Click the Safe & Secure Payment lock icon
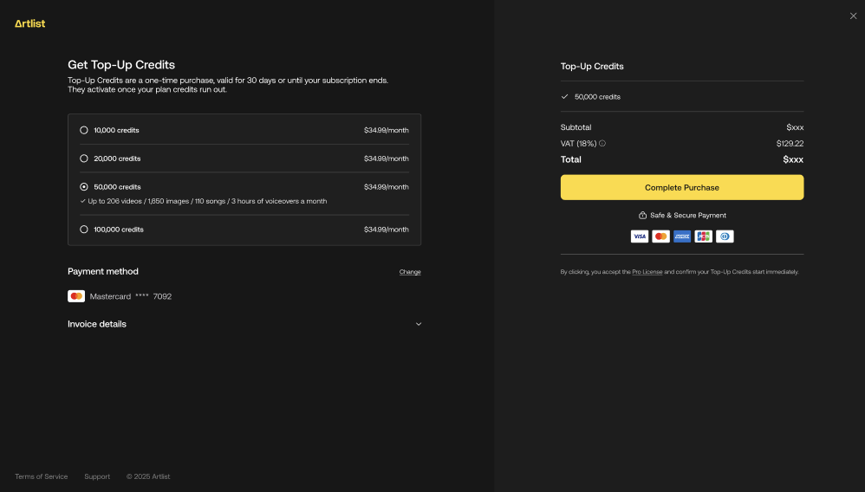The height and width of the screenshot is (492, 865). pos(642,215)
